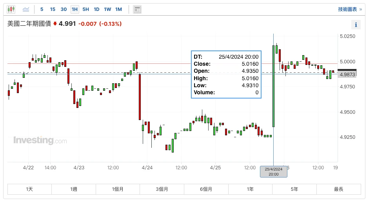Choose the 1W interval
This screenshot has width=367, height=201.
[x=107, y=9]
